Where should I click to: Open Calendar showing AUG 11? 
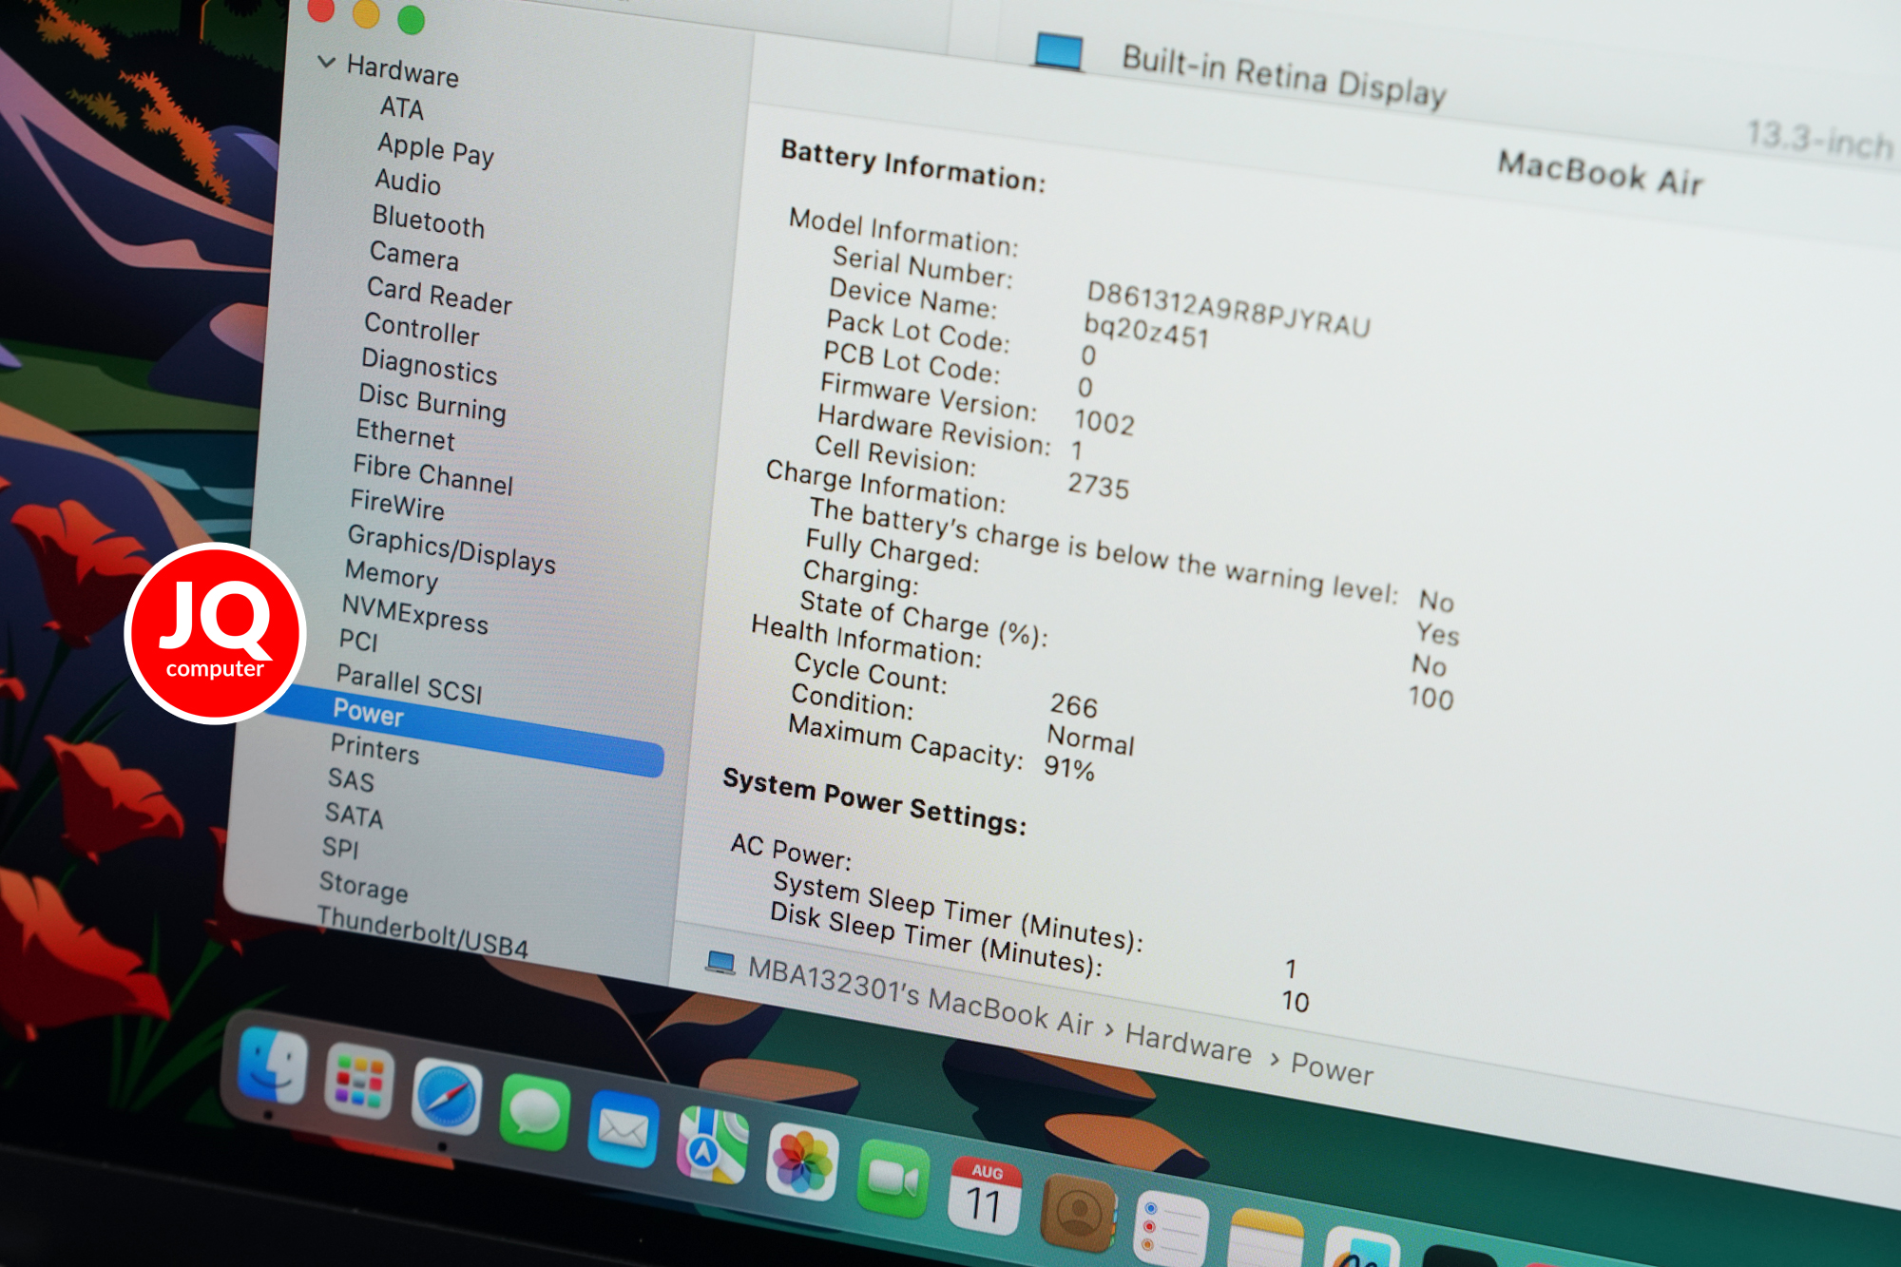pyautogui.click(x=985, y=1198)
